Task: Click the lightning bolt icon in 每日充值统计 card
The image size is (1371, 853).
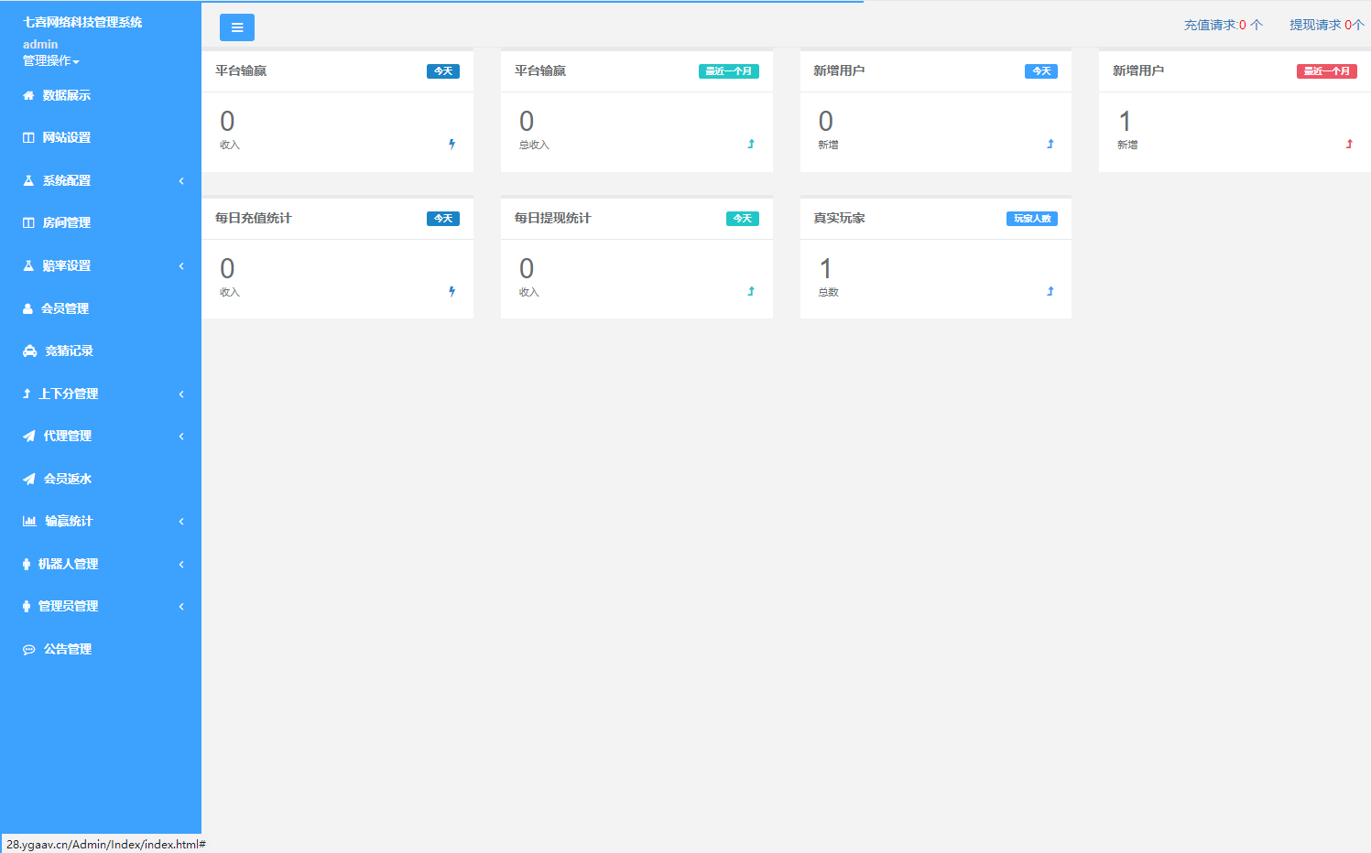Action: click(x=452, y=291)
